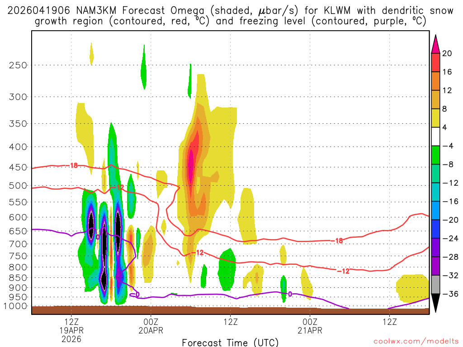This screenshot has height=347, width=463.
Task: Click the 12Z 19APR 2026 time label
Action: tap(71, 330)
